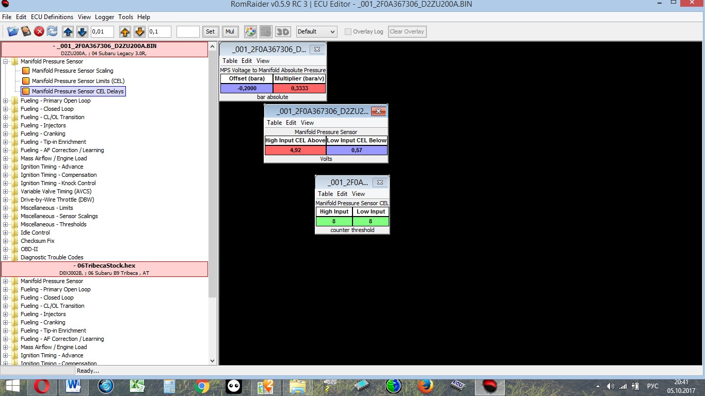The width and height of the screenshot is (705, 396).
Task: Open File Explorer from the taskbar
Action: [x=297, y=386]
